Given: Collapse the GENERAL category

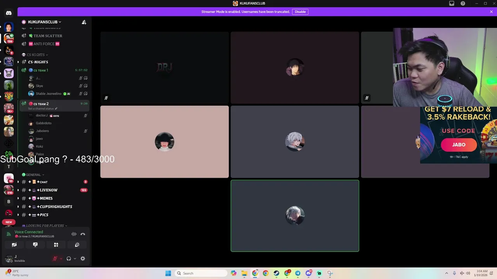Looking at the screenshot, I should point(33,175).
